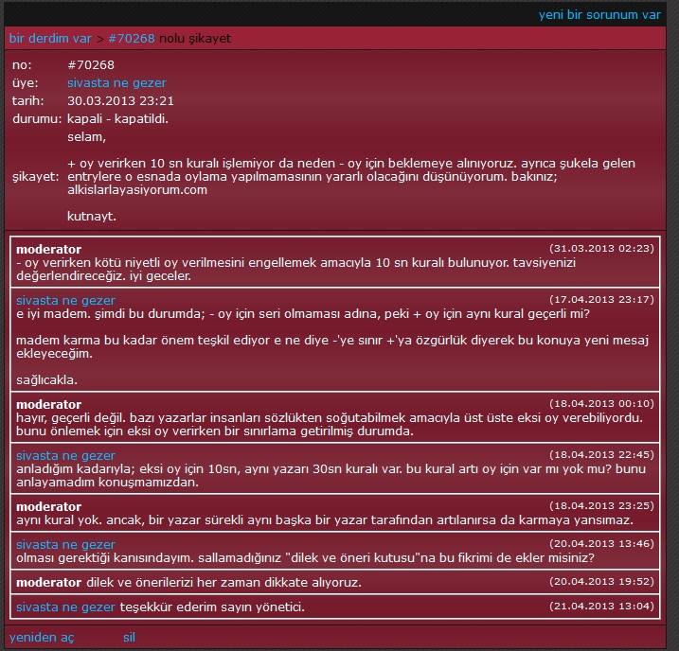Open member 'sivasta ne gezer' next to üye
The image size is (679, 651).
pyautogui.click(x=116, y=82)
